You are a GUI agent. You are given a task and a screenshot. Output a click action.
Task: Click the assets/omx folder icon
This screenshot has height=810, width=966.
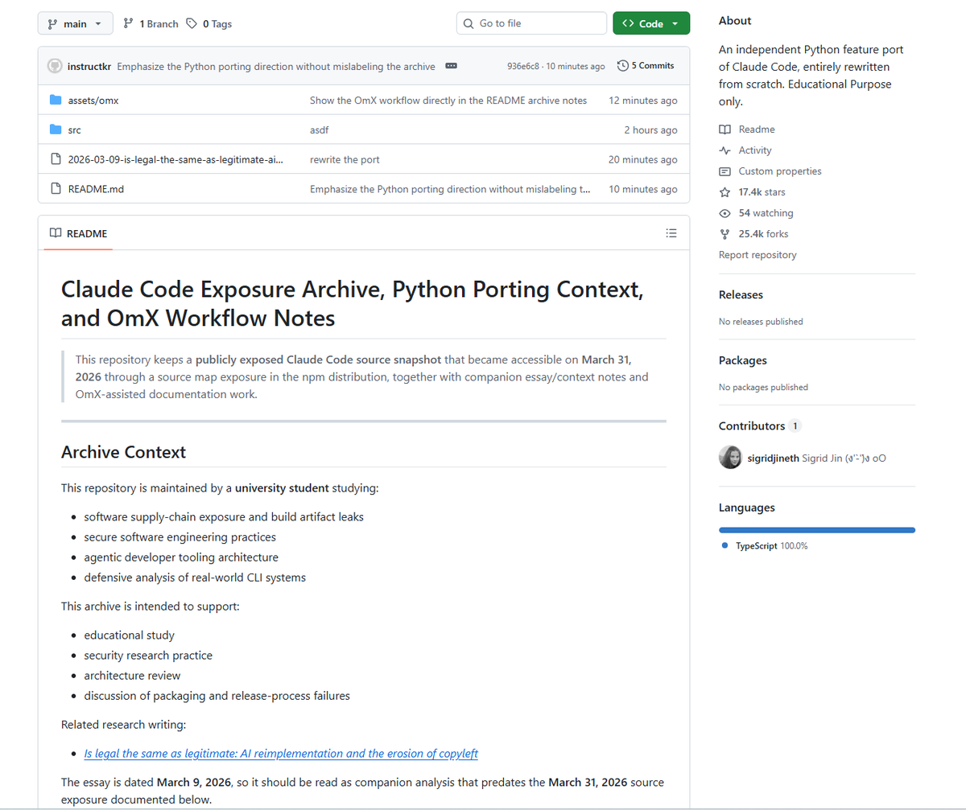(x=56, y=101)
